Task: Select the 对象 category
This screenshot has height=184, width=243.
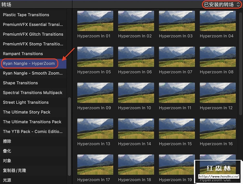Action: point(33,161)
